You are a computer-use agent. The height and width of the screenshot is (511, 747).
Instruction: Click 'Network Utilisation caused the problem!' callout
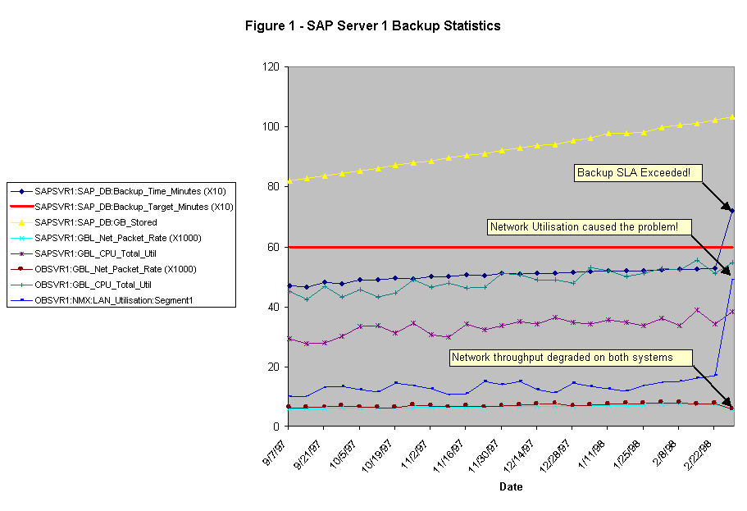pos(590,226)
